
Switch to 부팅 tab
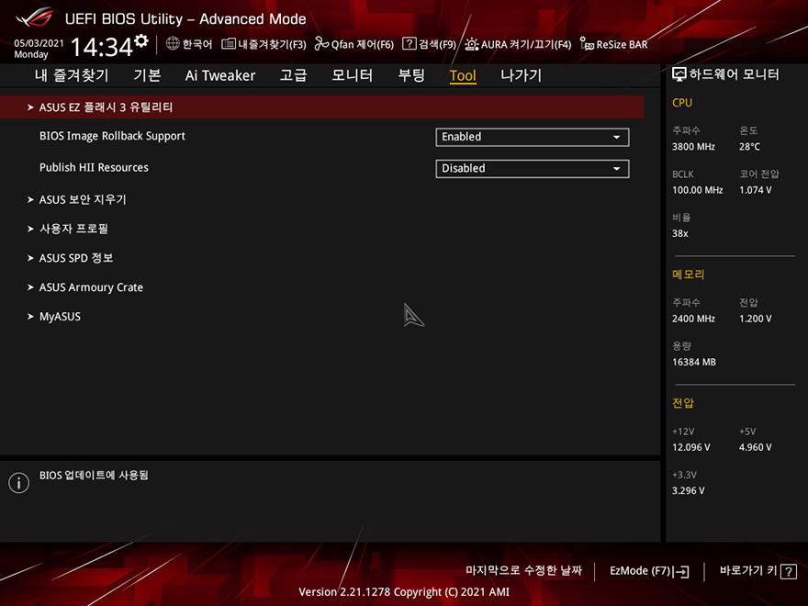tap(411, 75)
